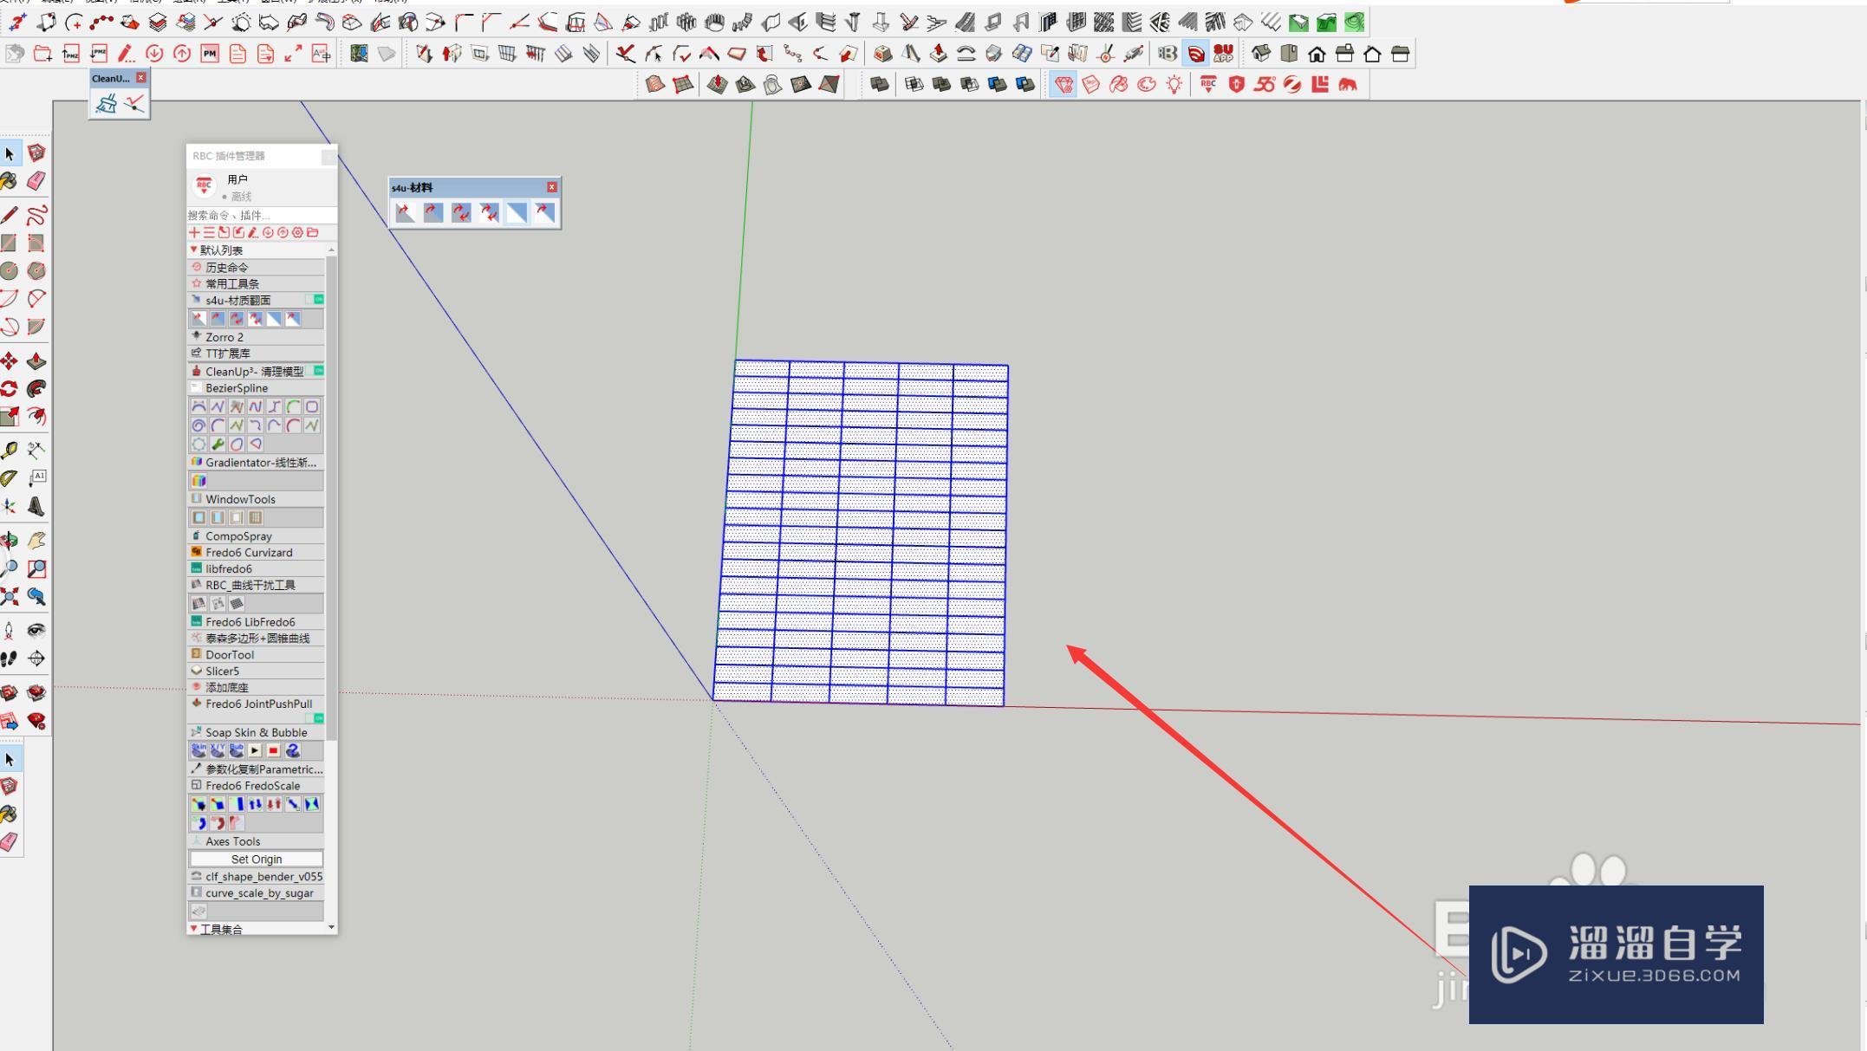Click CleanUp erase stray edges icon
The width and height of the screenshot is (1867, 1051).
pyautogui.click(x=133, y=104)
